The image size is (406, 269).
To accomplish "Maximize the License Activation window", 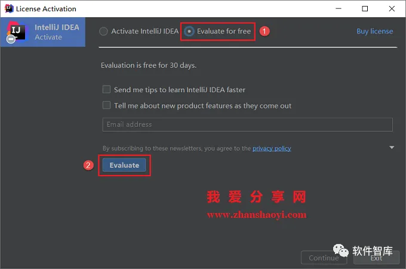I will pos(365,8).
